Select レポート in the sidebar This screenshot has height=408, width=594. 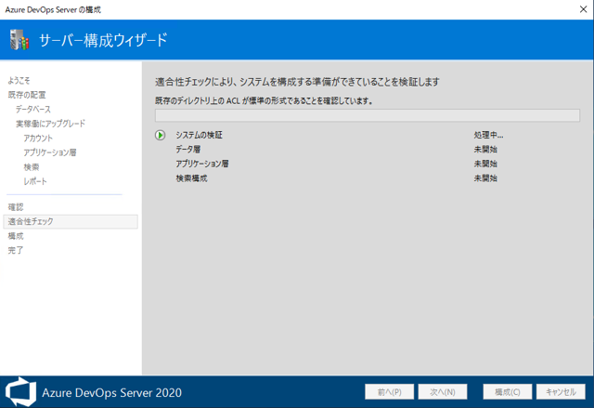35,181
